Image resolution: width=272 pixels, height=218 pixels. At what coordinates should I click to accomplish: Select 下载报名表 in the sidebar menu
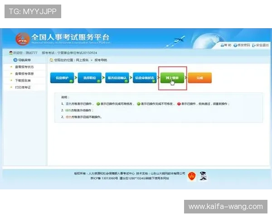(x=23, y=80)
